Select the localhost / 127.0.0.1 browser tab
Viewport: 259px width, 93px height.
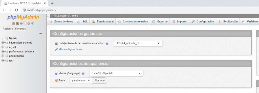[25, 3]
